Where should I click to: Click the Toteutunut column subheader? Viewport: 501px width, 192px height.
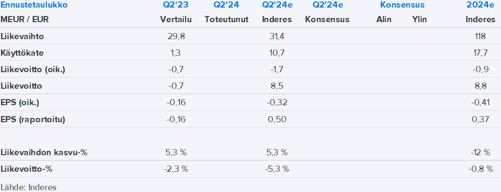click(227, 19)
